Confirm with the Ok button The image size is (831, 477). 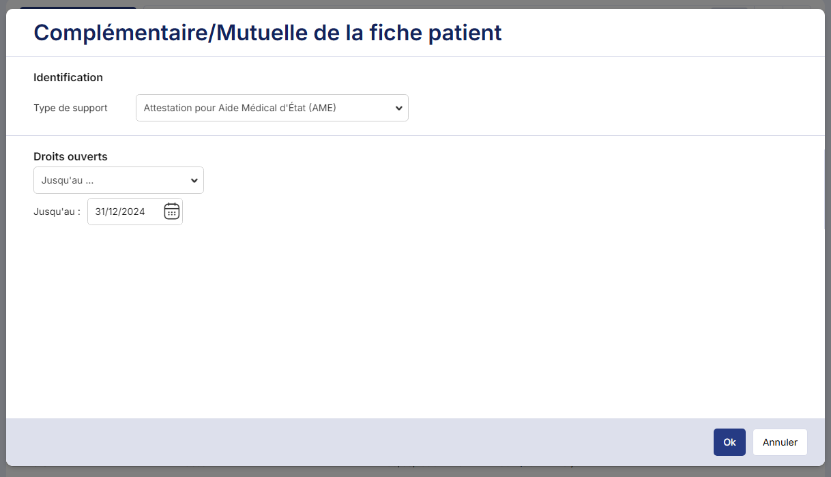pyautogui.click(x=729, y=442)
